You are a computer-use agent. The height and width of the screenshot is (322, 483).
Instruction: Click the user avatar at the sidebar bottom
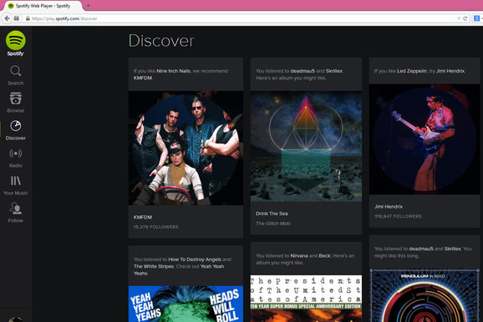tap(15, 319)
